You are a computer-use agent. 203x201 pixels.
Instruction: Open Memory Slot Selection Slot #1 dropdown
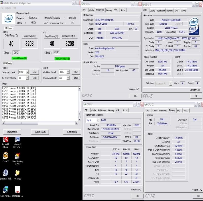click(98, 120)
